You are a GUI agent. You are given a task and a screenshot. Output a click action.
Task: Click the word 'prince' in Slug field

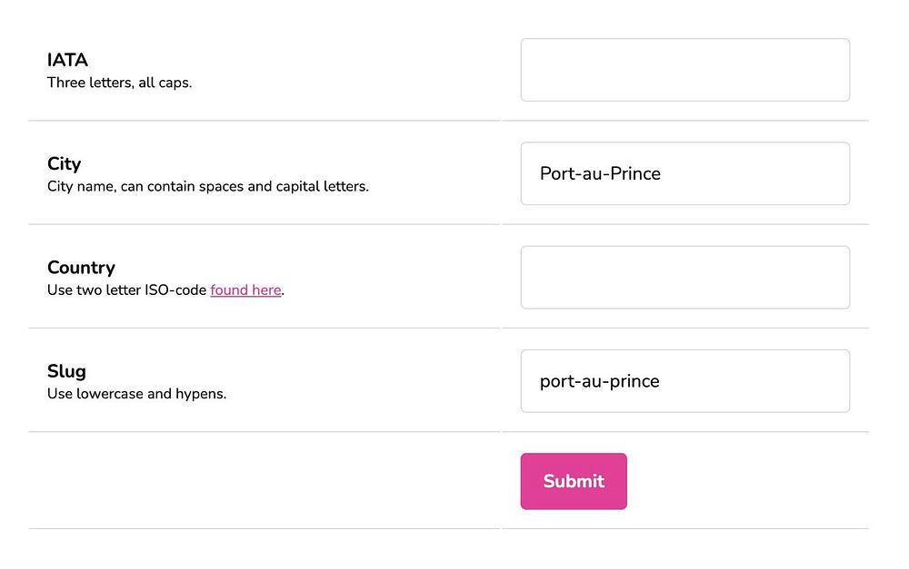coord(634,381)
